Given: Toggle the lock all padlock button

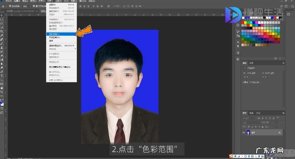Looking at the screenshot, I should pos(262,127).
